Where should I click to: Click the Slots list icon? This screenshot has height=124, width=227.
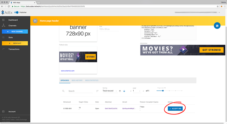coord(3,37)
